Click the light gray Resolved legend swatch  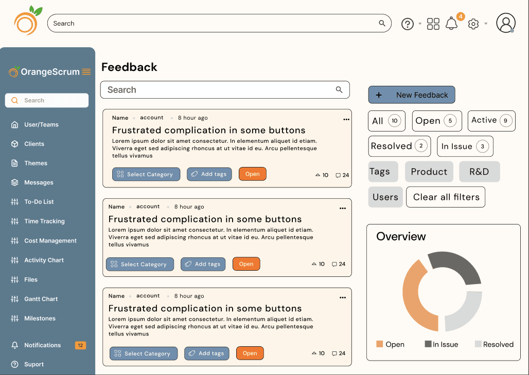478,344
